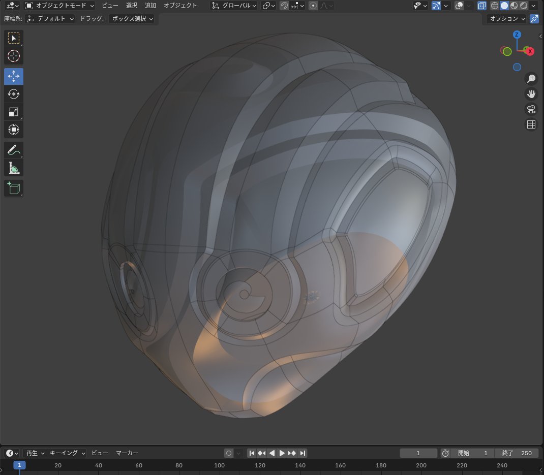Open the 選択 menu
Image resolution: width=544 pixels, height=475 pixels.
[x=132, y=6]
